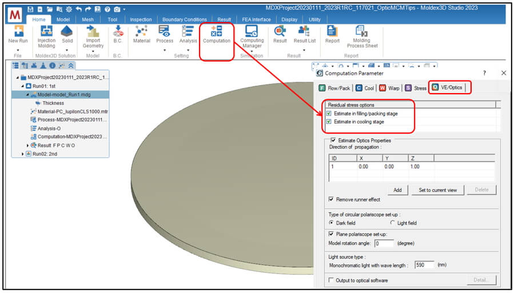Collapse the Run01: 1st tree node
The width and height of the screenshot is (514, 293).
click(23, 86)
